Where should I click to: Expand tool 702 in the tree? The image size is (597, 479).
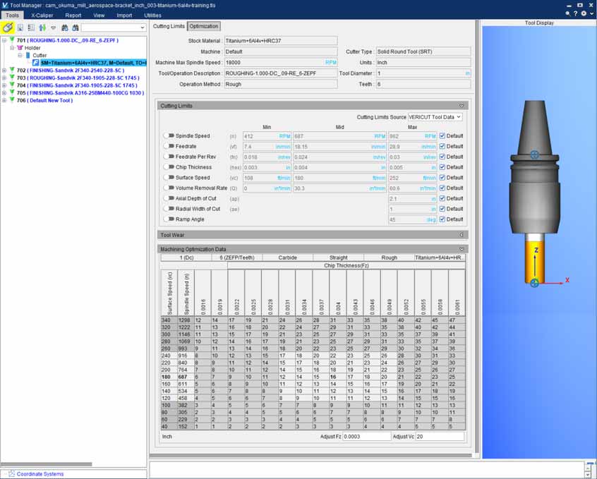coord(4,71)
